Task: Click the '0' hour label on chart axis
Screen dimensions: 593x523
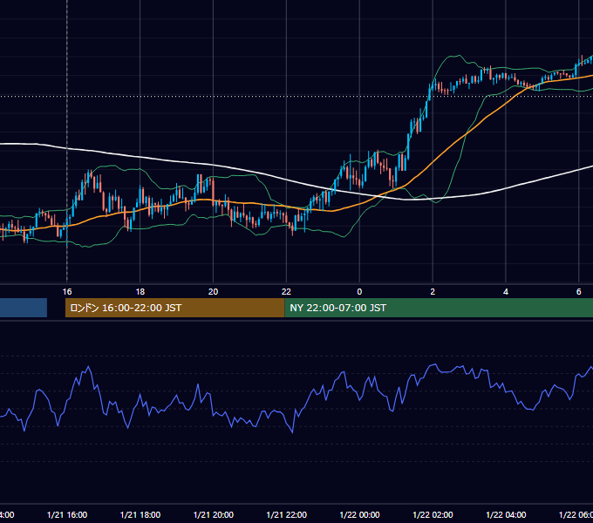Action: pyautogui.click(x=359, y=292)
